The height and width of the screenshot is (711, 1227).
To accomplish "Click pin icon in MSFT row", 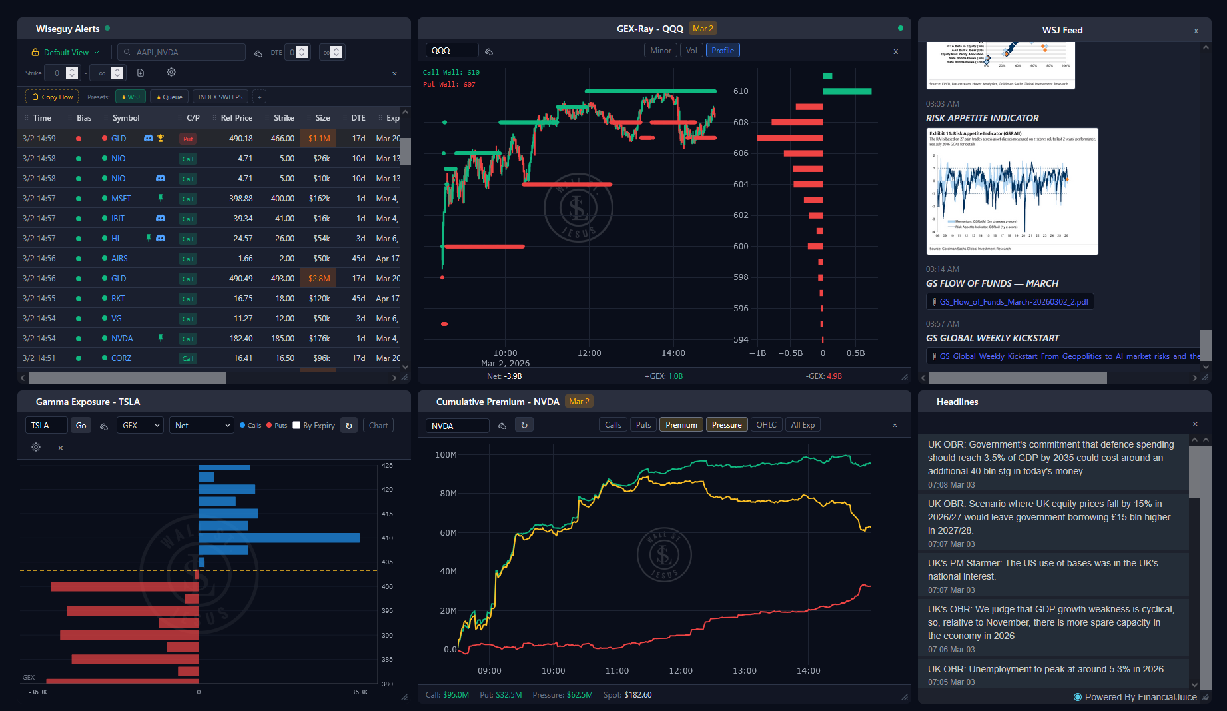I will coord(160,198).
